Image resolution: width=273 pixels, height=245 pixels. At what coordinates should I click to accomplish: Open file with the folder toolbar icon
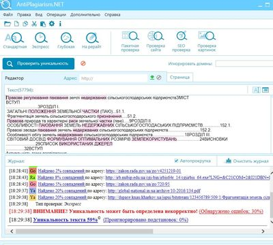point(8,24)
